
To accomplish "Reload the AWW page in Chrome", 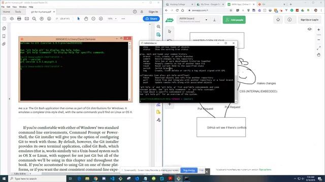I will pos(177,10).
